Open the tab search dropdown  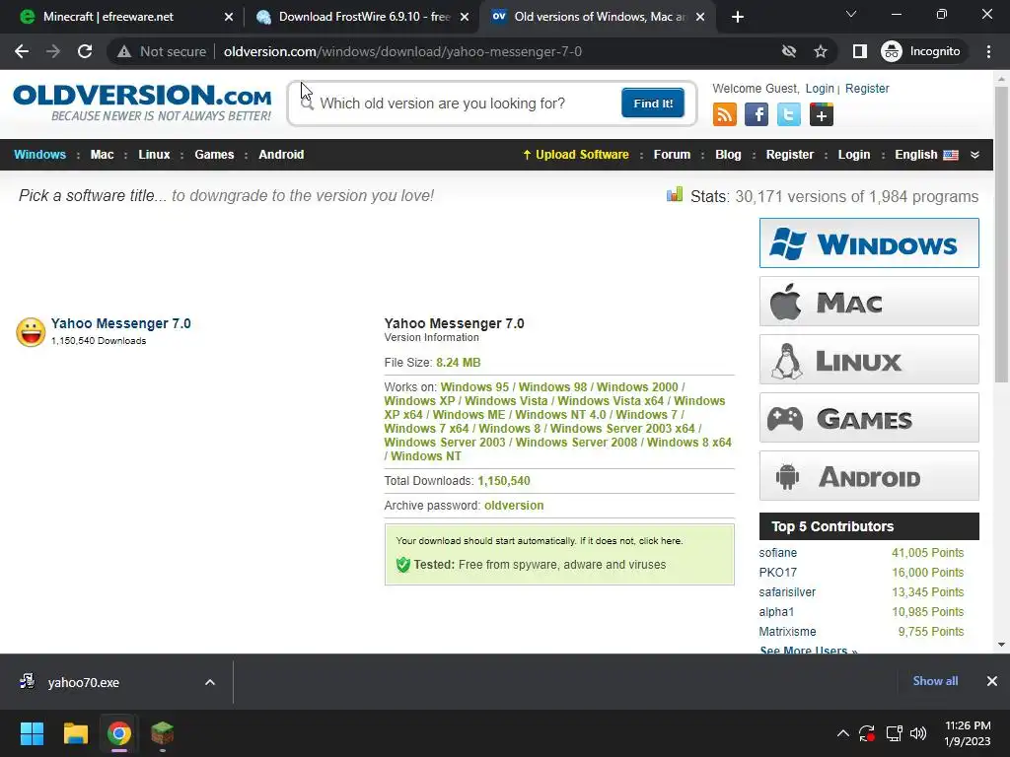point(851,14)
